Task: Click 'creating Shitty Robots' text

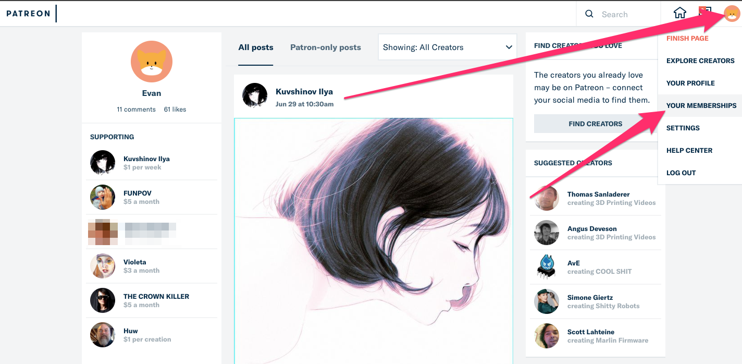Action: [x=603, y=306]
